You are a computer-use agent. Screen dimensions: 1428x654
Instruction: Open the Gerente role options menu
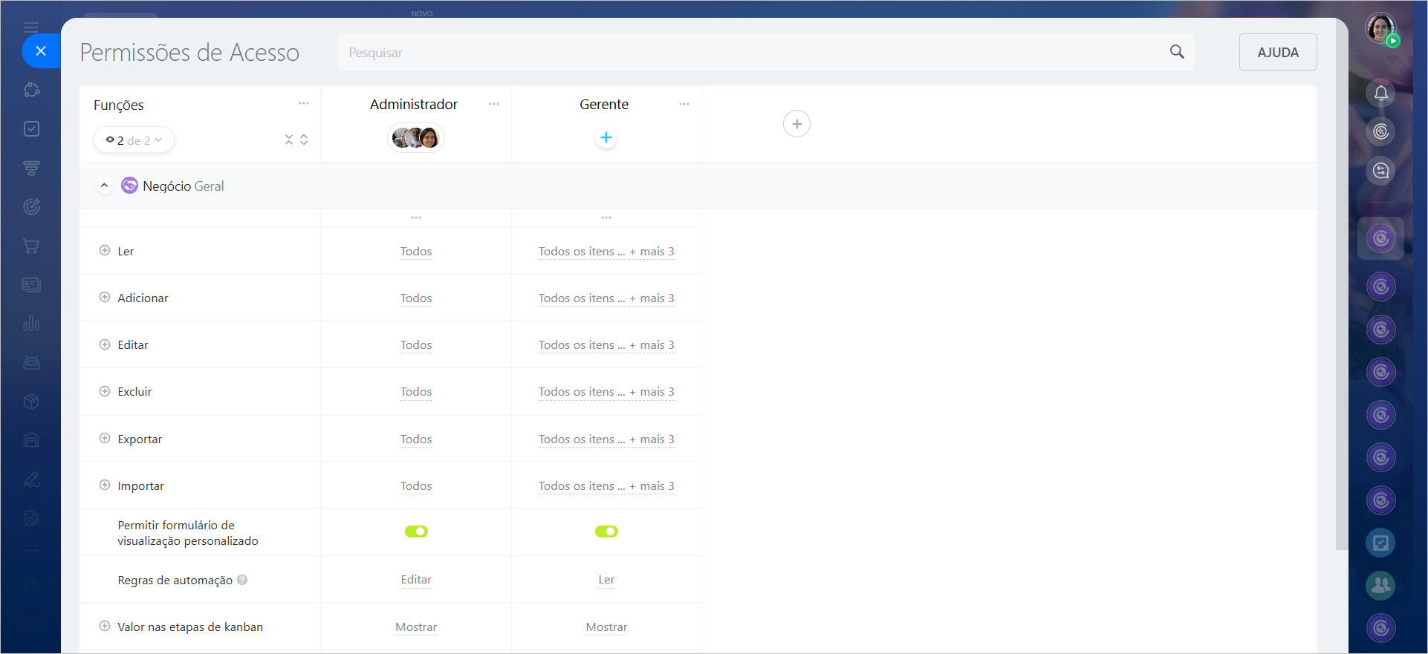(684, 104)
